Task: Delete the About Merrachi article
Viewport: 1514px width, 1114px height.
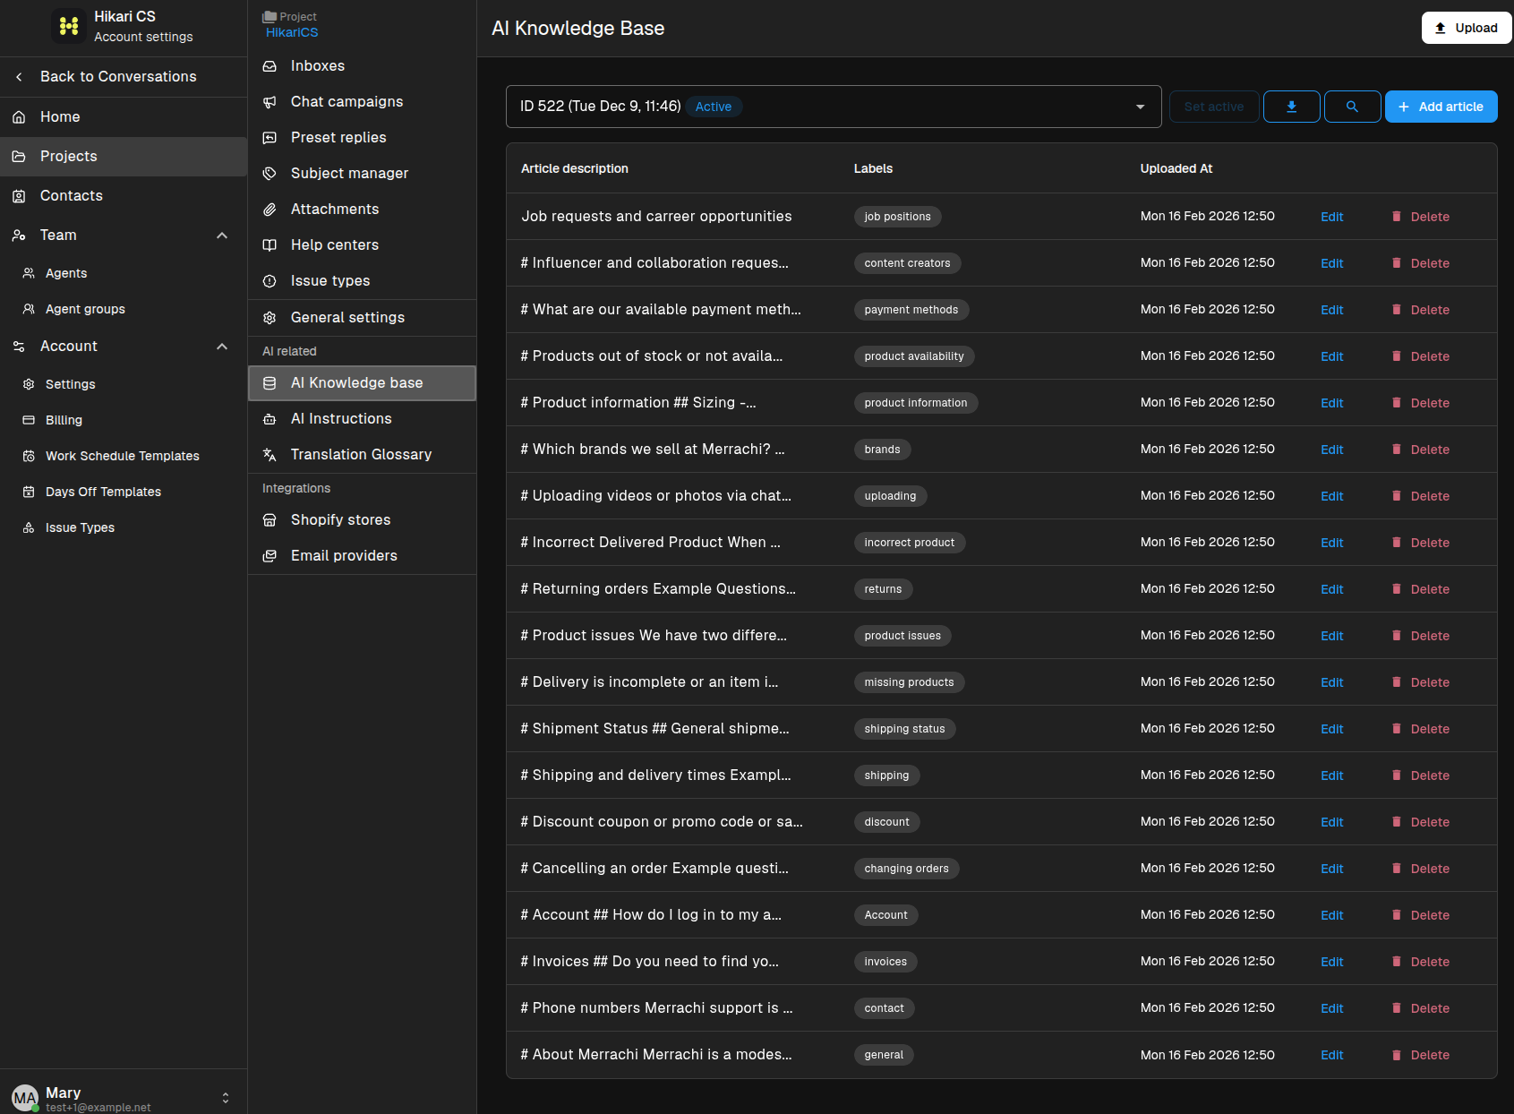Action: (1420, 1055)
